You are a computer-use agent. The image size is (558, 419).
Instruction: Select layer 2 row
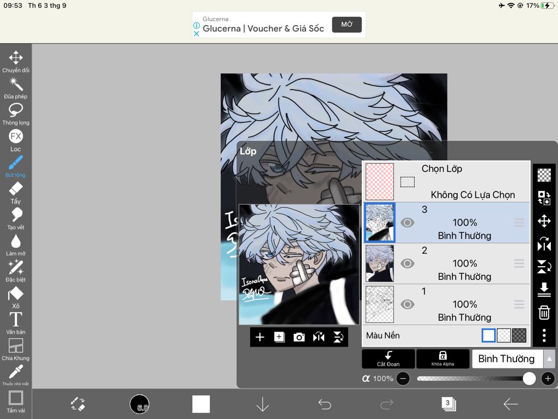447,264
